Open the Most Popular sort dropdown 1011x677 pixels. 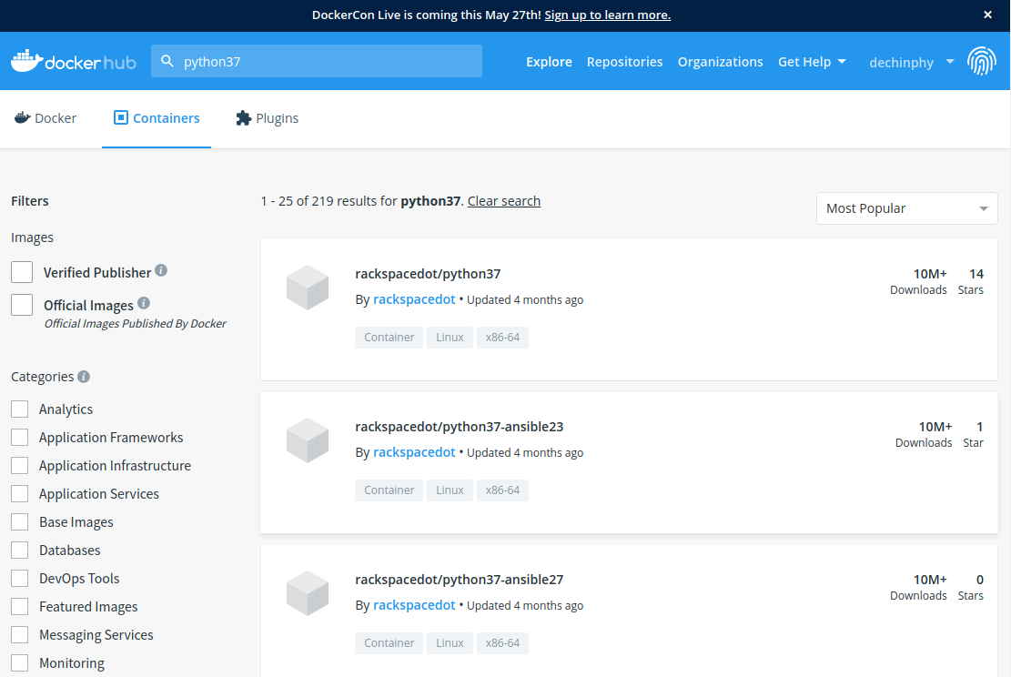tap(906, 208)
